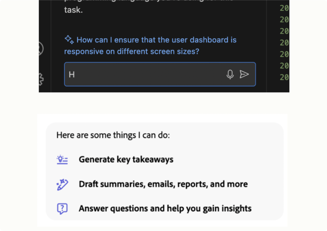The image size is (327, 231).
Task: Click the bottommost line number 20 in gutter
Action: pos(284,77)
